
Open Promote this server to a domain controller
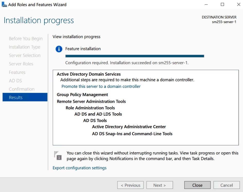pyautogui.click(x=101, y=86)
